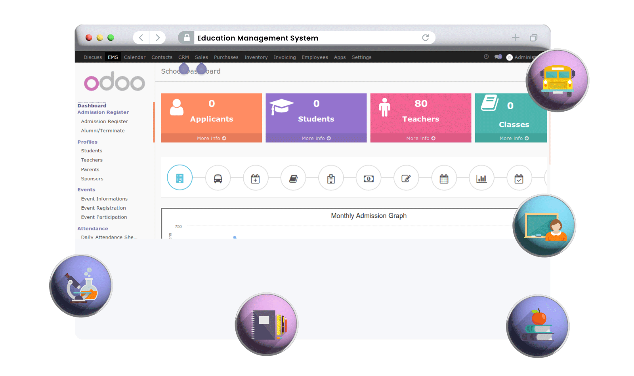Switch to the EMS menu tab
Image resolution: width=634 pixels, height=376 pixels.
[x=113, y=57]
